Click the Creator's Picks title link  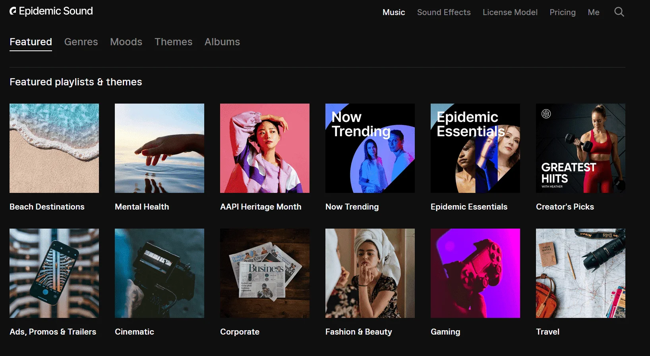pyautogui.click(x=565, y=207)
